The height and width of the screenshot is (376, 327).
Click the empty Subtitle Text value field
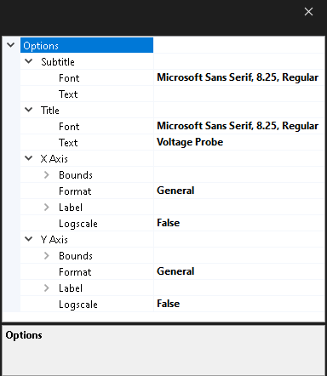click(x=239, y=94)
